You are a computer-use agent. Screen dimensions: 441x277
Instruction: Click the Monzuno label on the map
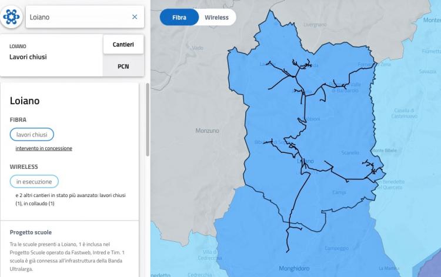pyautogui.click(x=207, y=131)
